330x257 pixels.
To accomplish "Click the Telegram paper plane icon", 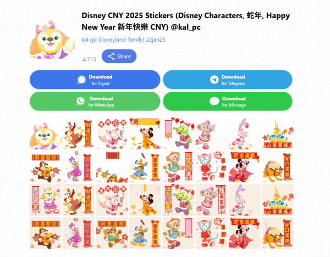I will pyautogui.click(x=215, y=80).
